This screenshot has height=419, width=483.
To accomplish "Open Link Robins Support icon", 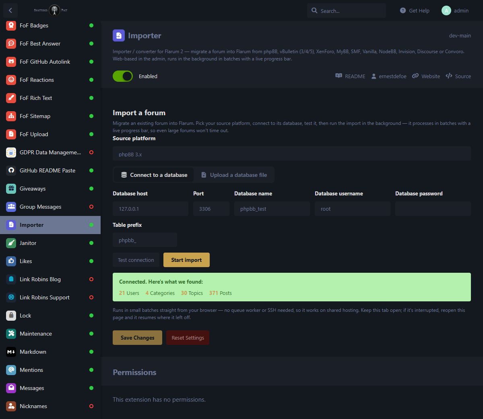I will point(11,297).
